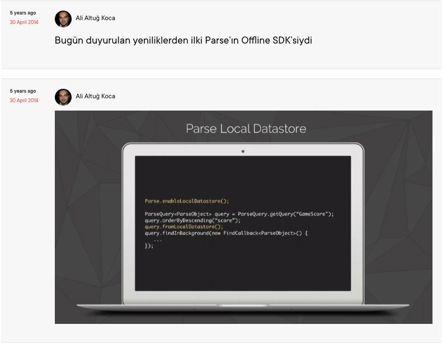Select the 30 April 2014 date on second post
The image size is (442, 344).
coord(24,101)
